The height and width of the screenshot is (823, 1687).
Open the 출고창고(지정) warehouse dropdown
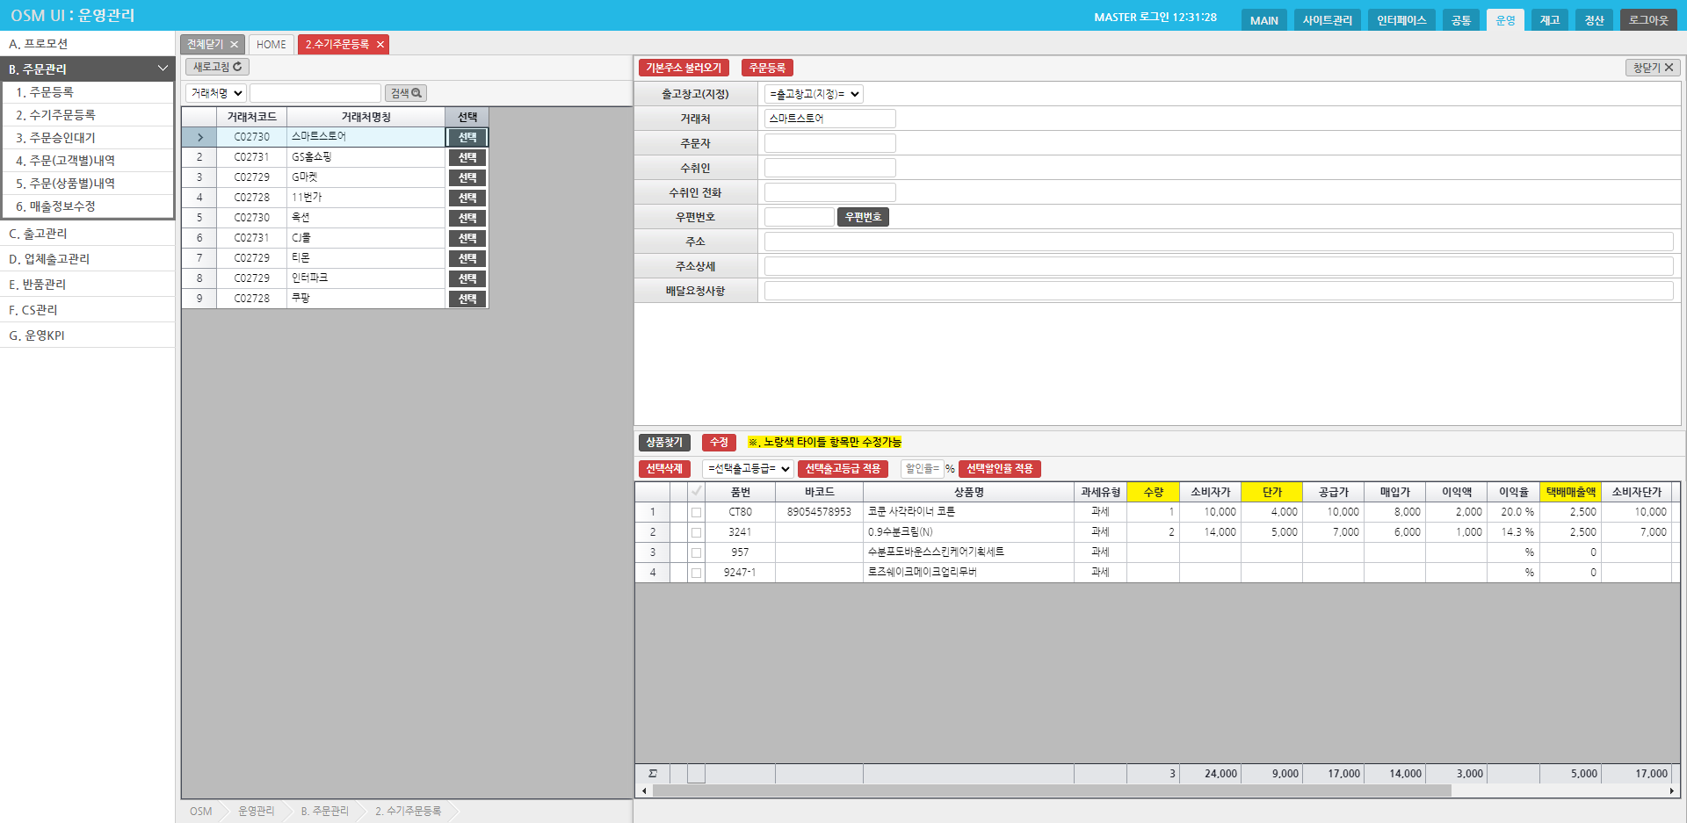(x=814, y=94)
